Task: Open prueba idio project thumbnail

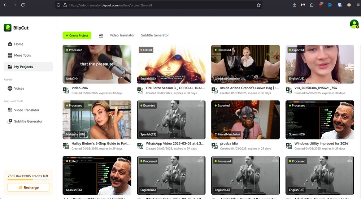Action: (245, 120)
